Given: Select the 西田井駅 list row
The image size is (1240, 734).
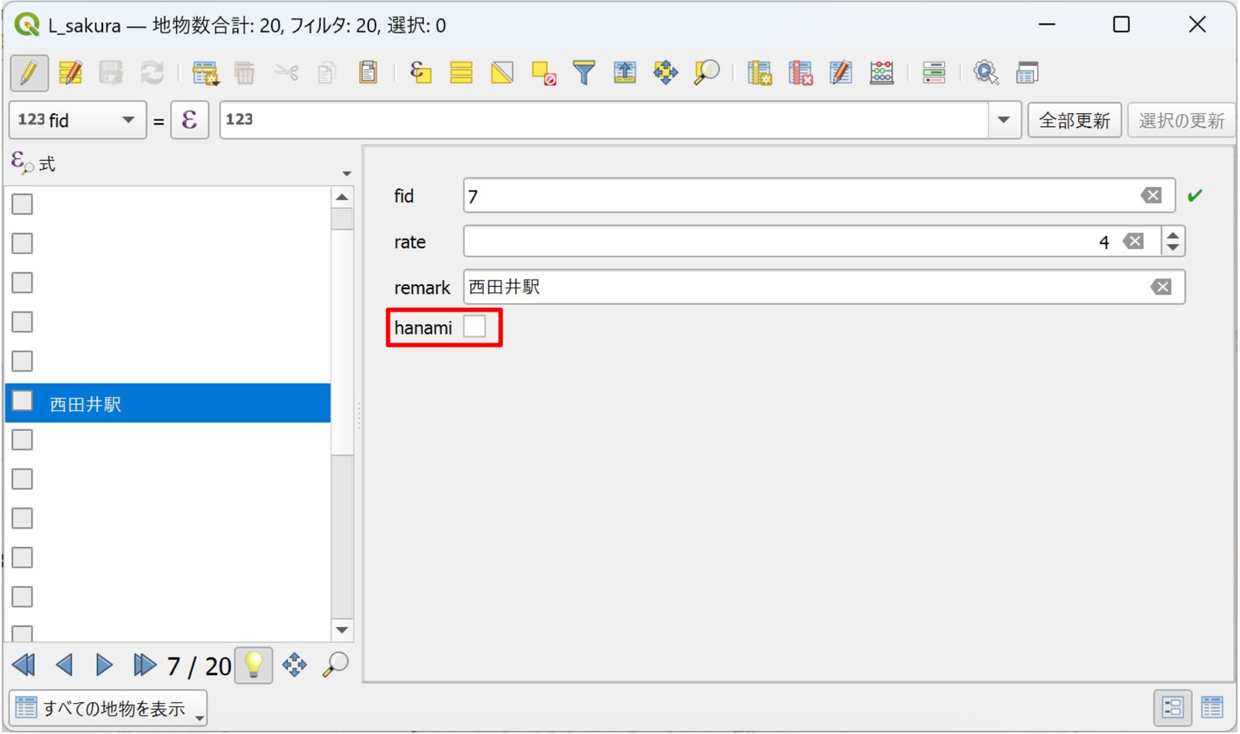Looking at the screenshot, I should [x=168, y=403].
